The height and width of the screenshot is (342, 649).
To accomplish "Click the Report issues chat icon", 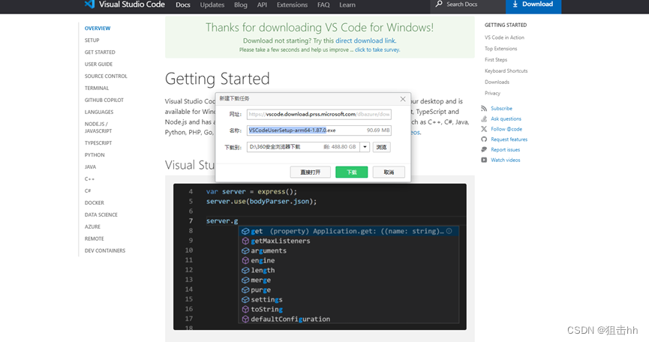I will click(484, 150).
